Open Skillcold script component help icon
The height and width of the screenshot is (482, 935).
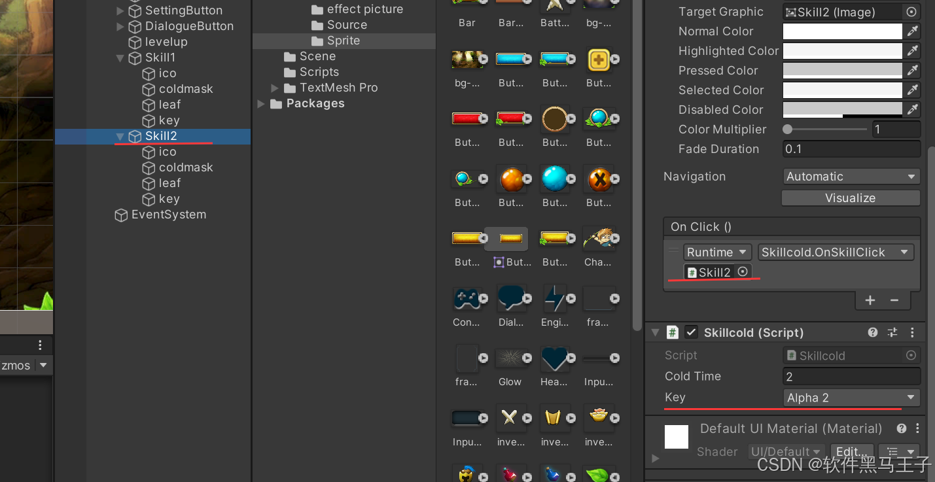873,332
